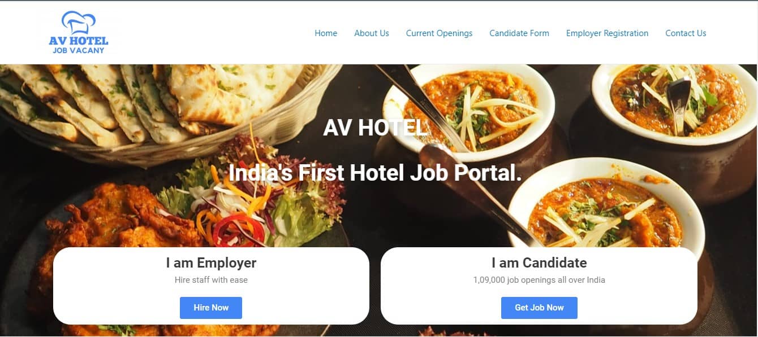Go to the About Us page
Screen dimensions: 758x337
pos(372,33)
